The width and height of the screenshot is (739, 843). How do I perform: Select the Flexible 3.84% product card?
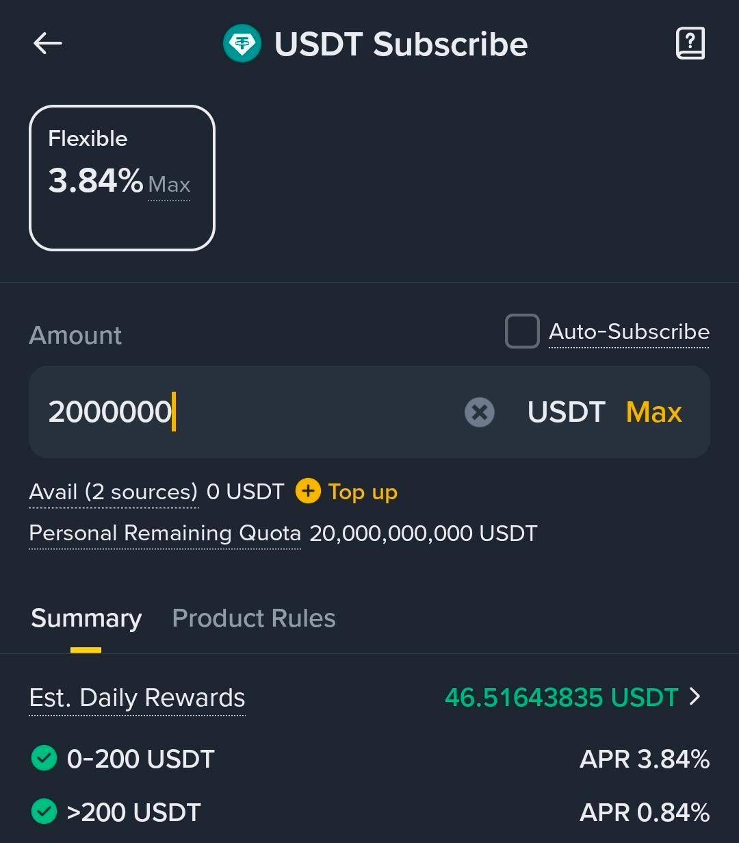pos(122,178)
